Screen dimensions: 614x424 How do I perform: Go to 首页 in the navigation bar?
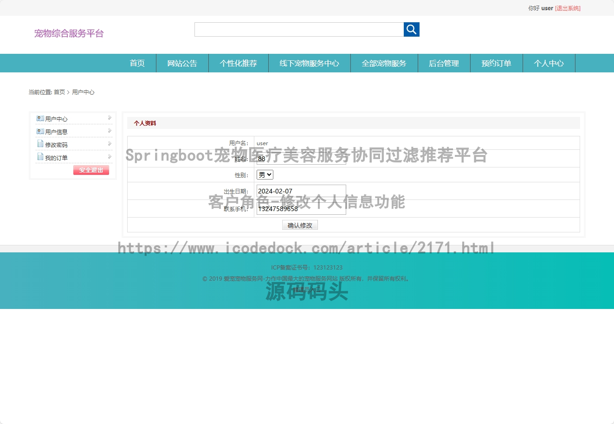coord(137,63)
